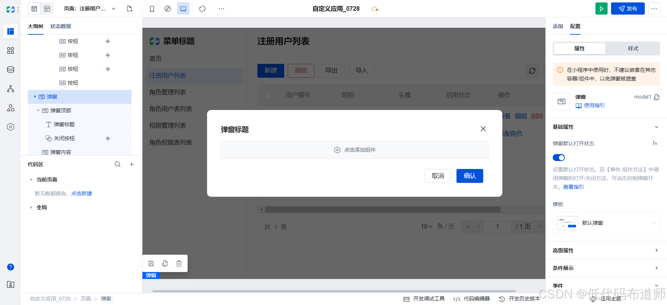This screenshot has width=667, height=305.
Task: Open the account card icon at sidebar bottom
Action: tap(10, 285)
